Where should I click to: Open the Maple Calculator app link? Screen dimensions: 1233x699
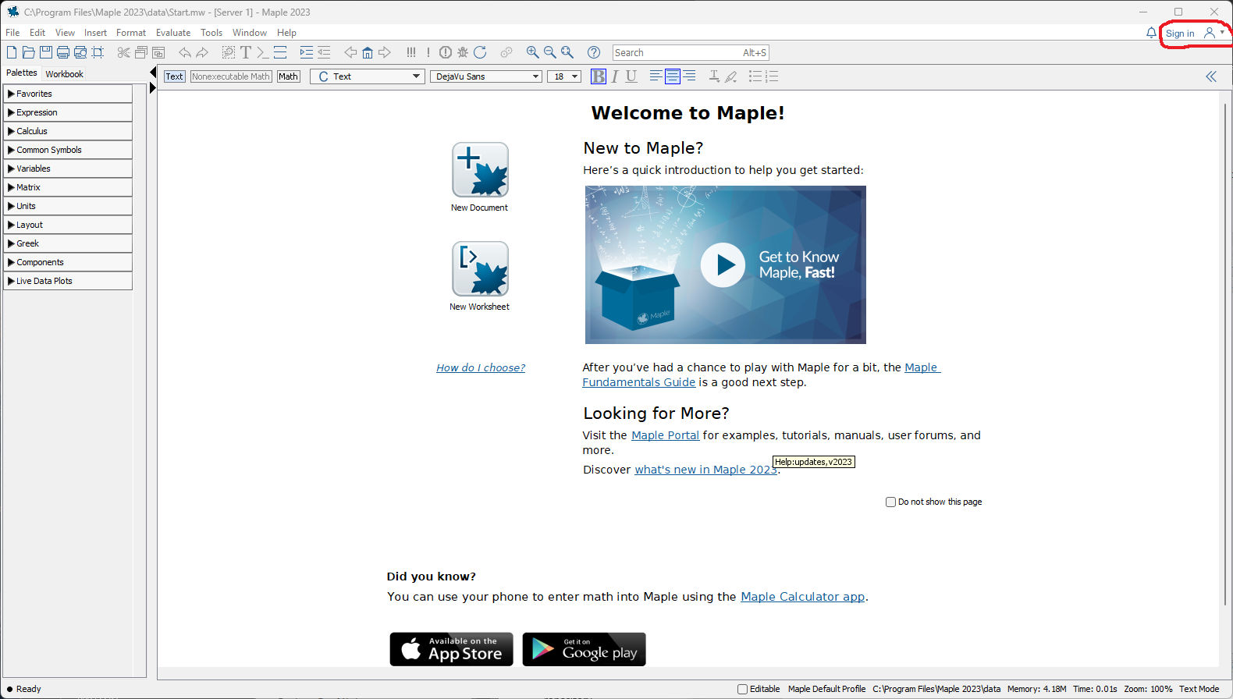[x=803, y=597]
